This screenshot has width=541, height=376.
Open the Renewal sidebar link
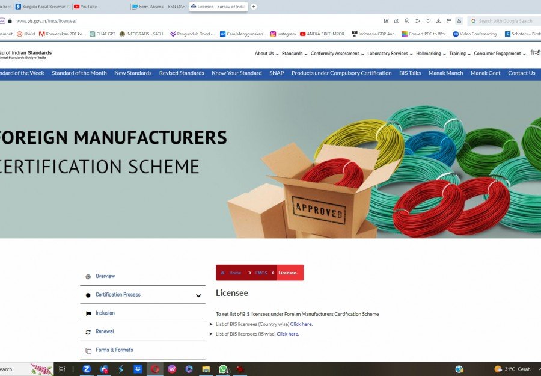105,331
